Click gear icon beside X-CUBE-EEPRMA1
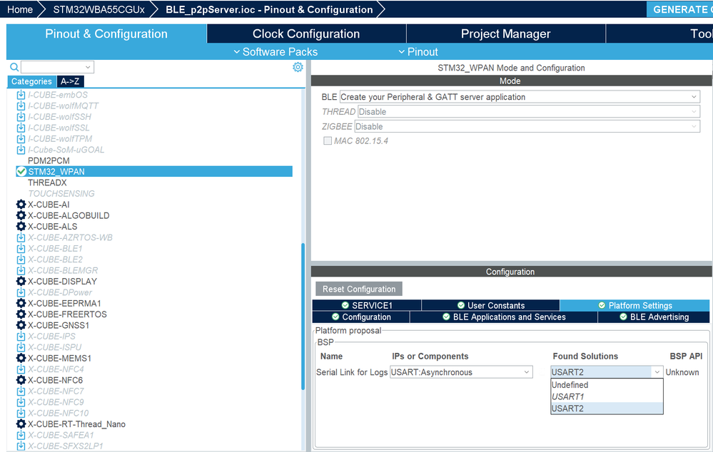The image size is (713, 452). pos(21,303)
